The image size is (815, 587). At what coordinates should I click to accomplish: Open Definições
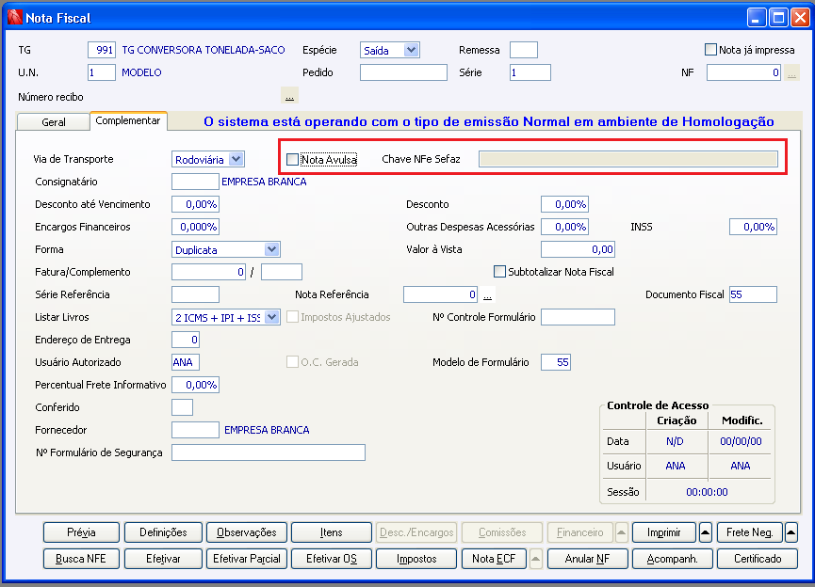click(x=163, y=532)
